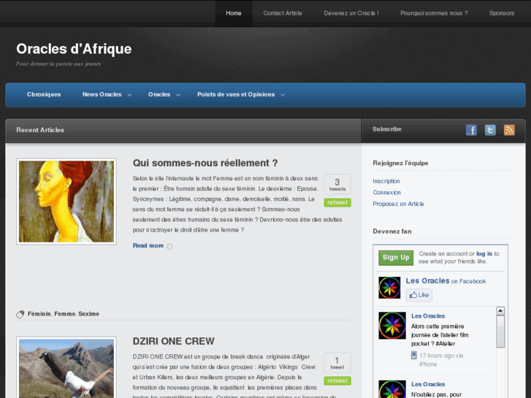Click the woman portrait thumbnail
Viewport: 531px width, 398px height.
[x=66, y=202]
